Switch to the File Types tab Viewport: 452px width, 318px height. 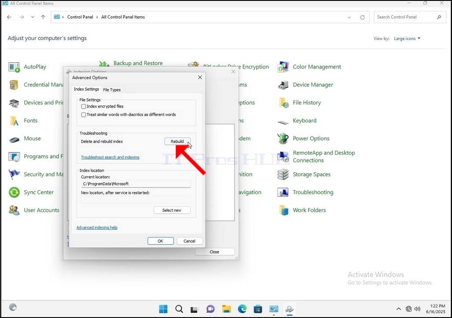coord(112,90)
